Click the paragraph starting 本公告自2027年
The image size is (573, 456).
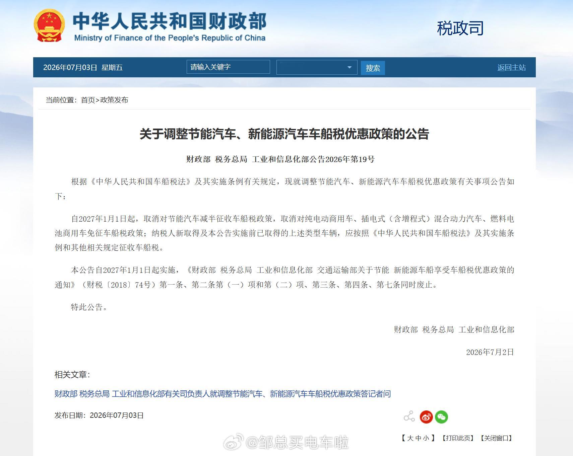coord(284,278)
